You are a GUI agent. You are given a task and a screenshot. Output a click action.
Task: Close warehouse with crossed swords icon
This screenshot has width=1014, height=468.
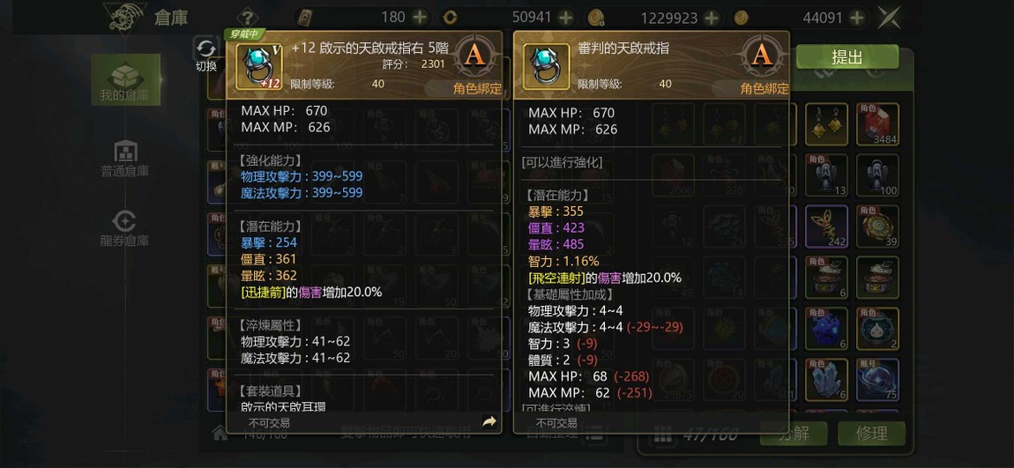(889, 18)
